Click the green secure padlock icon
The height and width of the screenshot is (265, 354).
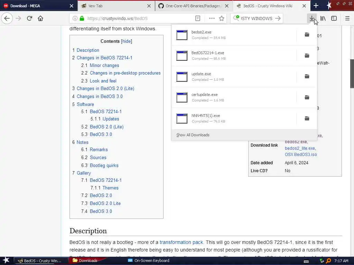pos(82,19)
